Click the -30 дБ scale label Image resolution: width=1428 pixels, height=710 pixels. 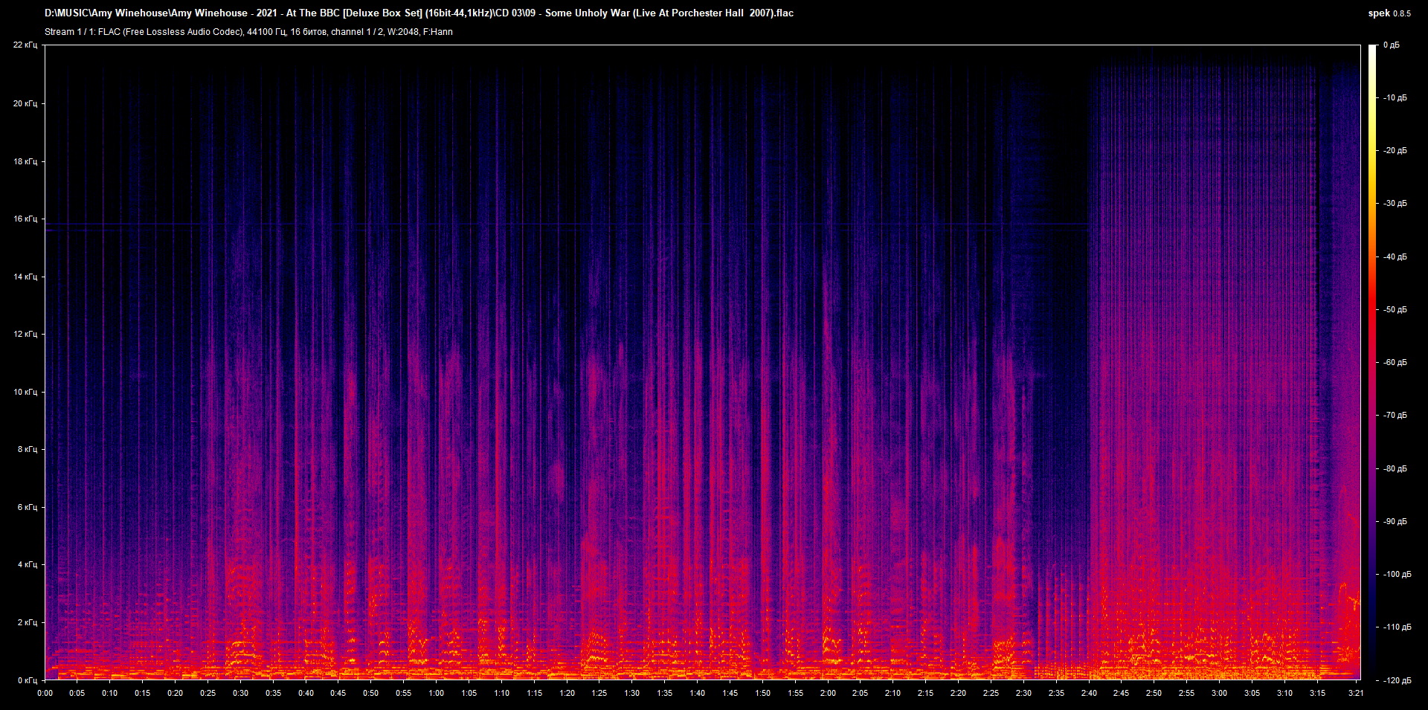click(x=1395, y=204)
